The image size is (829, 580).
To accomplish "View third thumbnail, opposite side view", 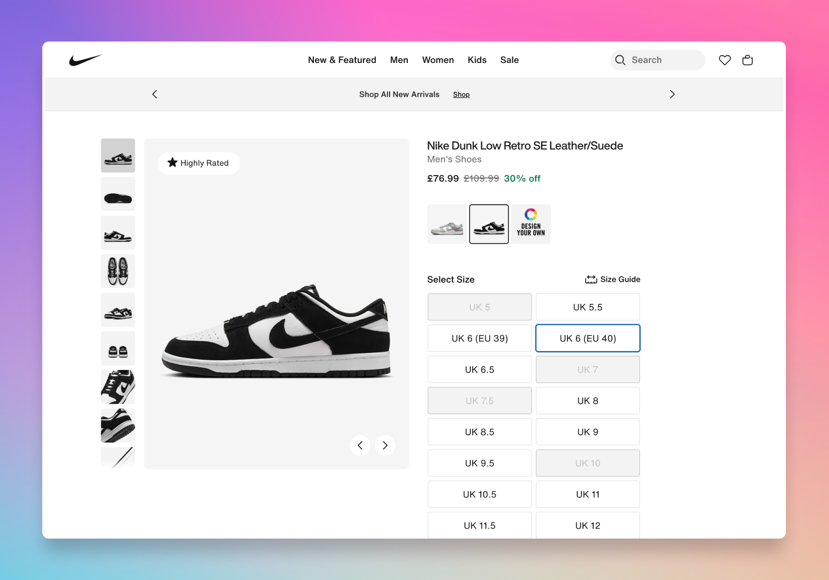I will (118, 233).
